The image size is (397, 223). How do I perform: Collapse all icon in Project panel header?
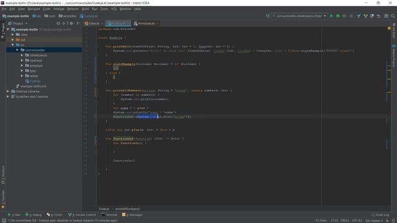point(63,24)
